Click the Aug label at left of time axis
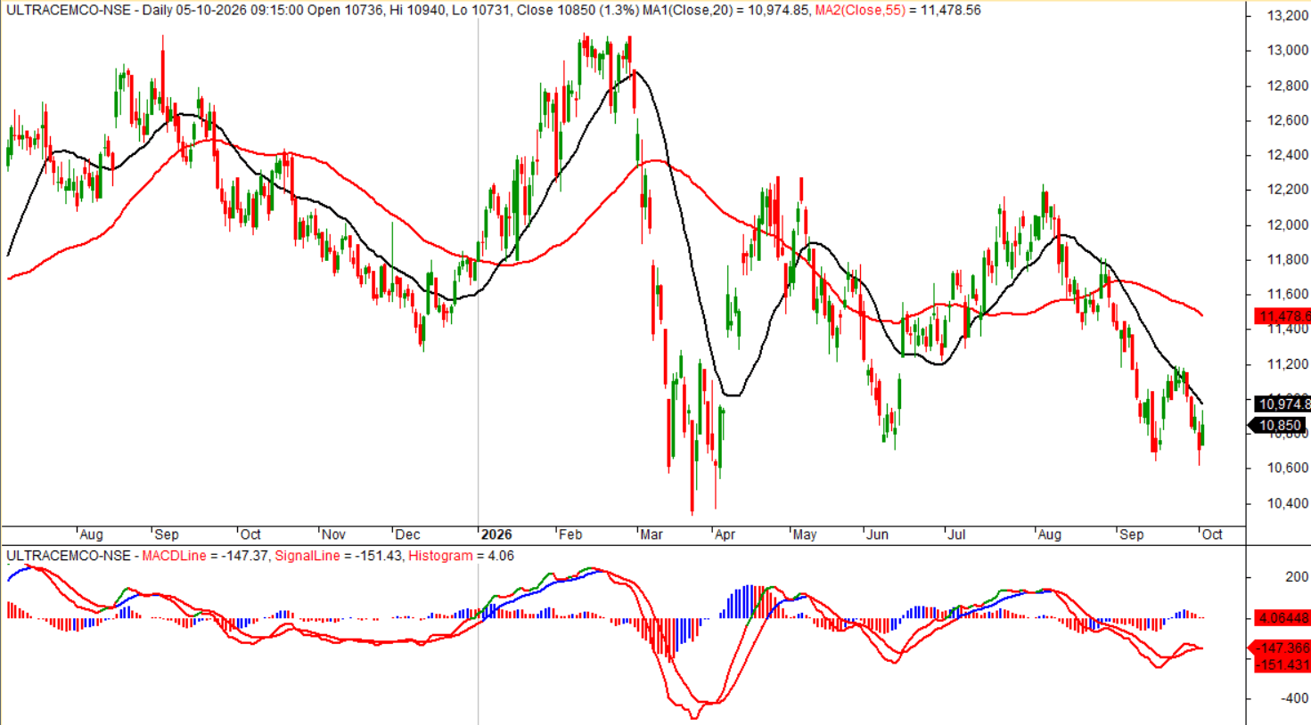 coord(91,534)
